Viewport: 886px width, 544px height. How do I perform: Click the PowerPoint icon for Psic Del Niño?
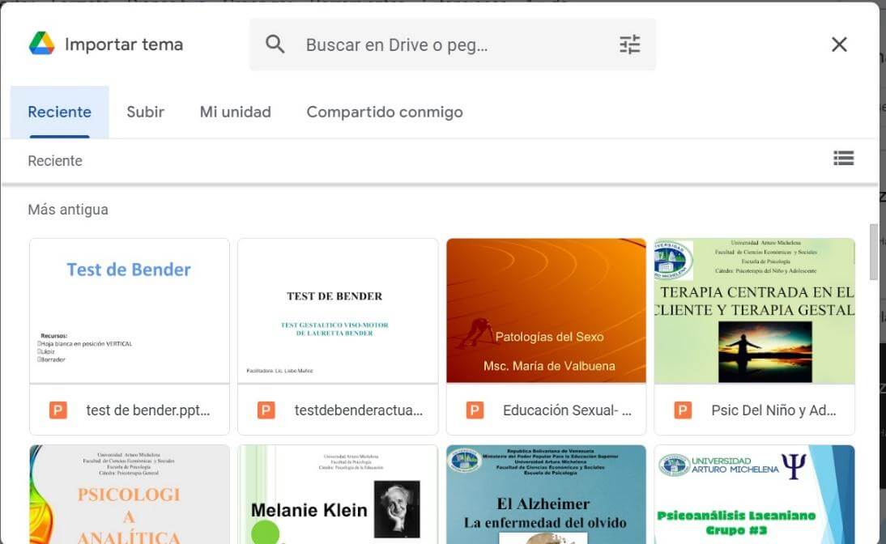[684, 410]
